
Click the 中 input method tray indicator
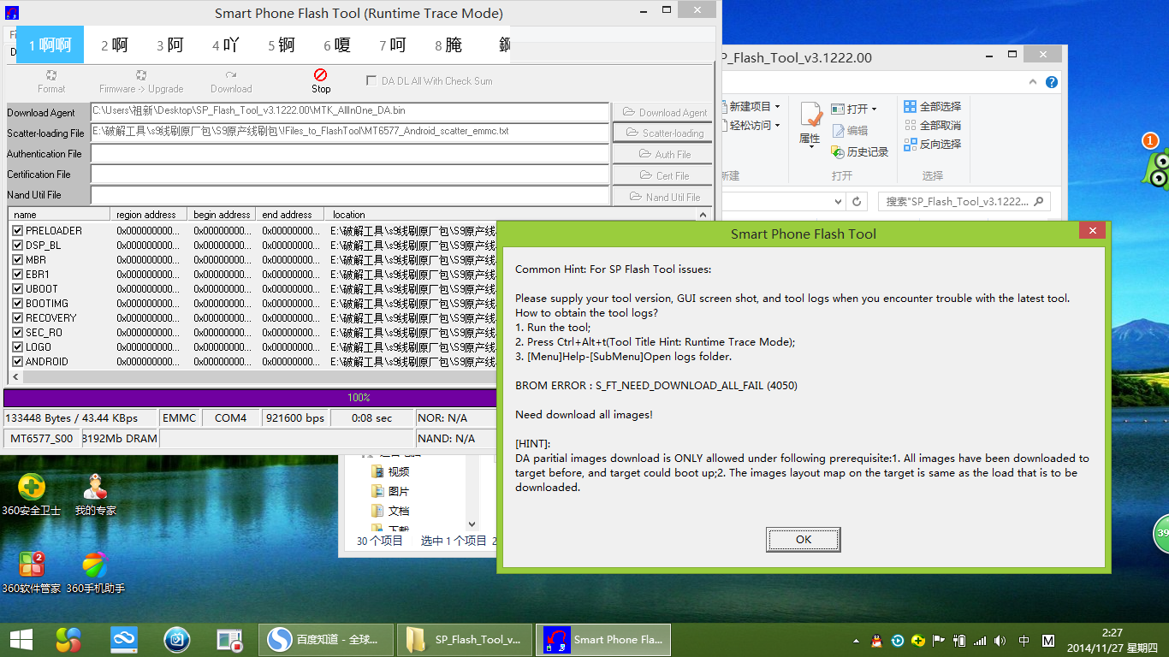[1024, 641]
